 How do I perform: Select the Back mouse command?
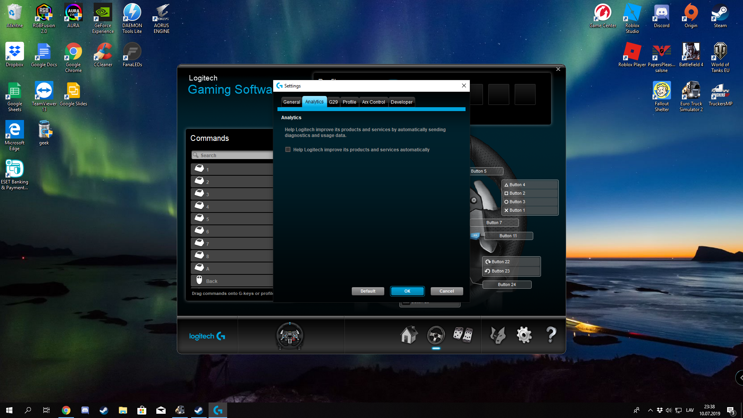[x=232, y=281]
